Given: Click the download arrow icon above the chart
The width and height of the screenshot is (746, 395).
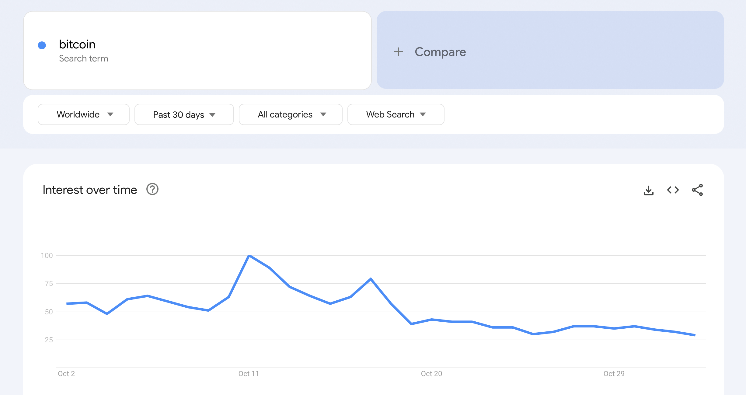Looking at the screenshot, I should (649, 190).
